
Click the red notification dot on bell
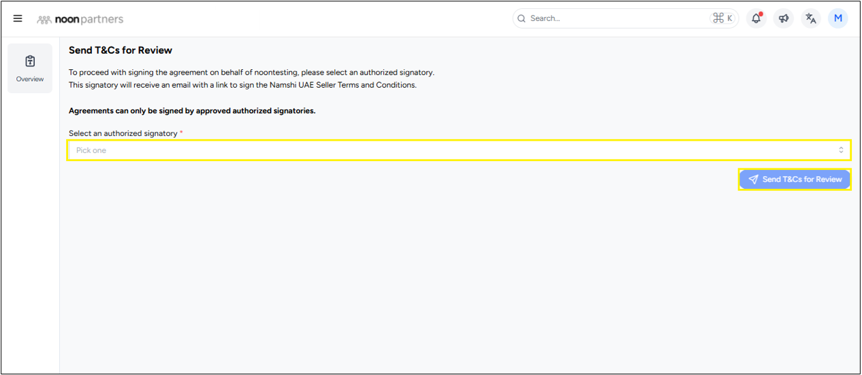point(761,14)
